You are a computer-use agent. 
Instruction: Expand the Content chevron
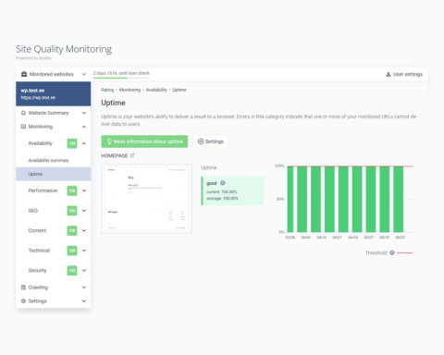coord(84,230)
